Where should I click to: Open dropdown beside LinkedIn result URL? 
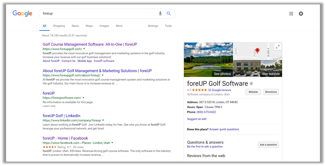tap(103, 120)
